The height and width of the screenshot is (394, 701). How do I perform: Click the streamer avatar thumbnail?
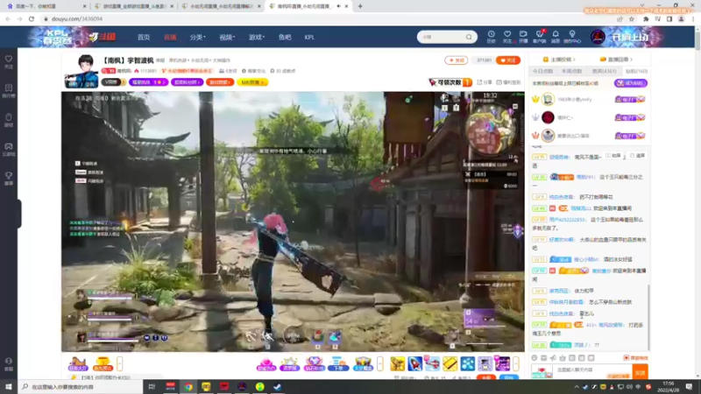pos(81,71)
